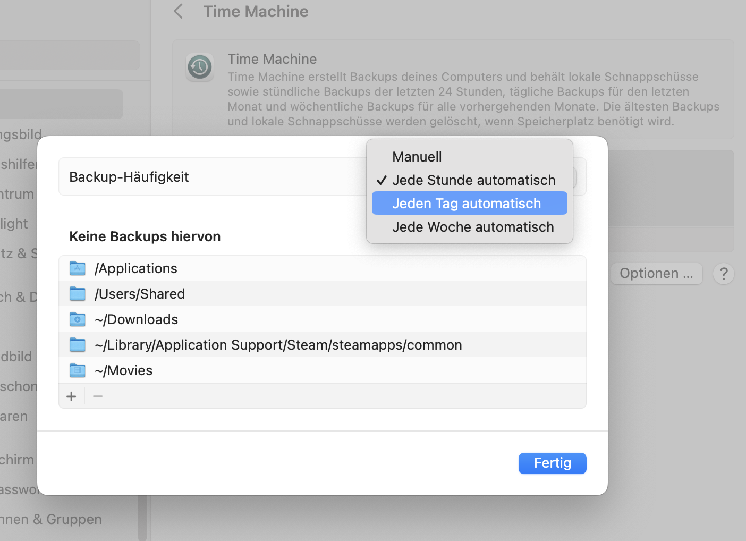Image resolution: width=746 pixels, height=541 pixels.
Task: Go back with the left chevron
Action: 179,11
